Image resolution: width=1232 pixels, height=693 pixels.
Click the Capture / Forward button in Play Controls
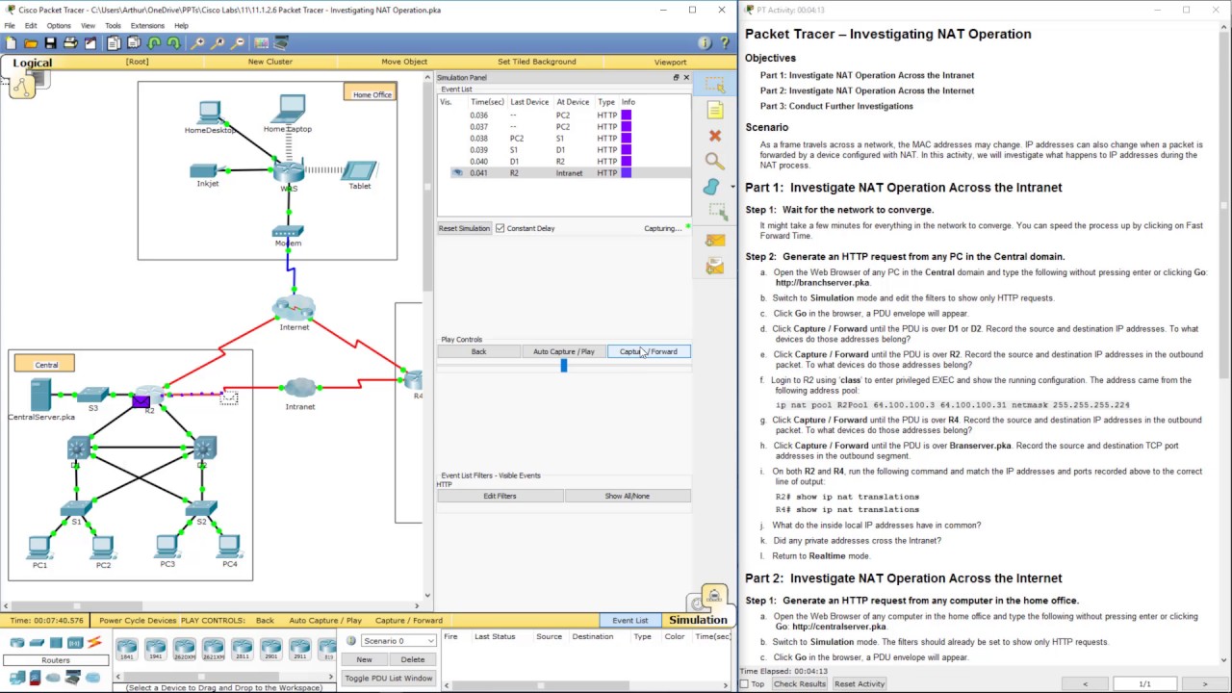pyautogui.click(x=649, y=351)
